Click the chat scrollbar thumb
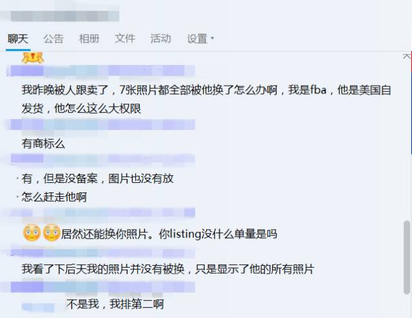Image resolution: width=412 pixels, height=318 pixels. [407, 257]
